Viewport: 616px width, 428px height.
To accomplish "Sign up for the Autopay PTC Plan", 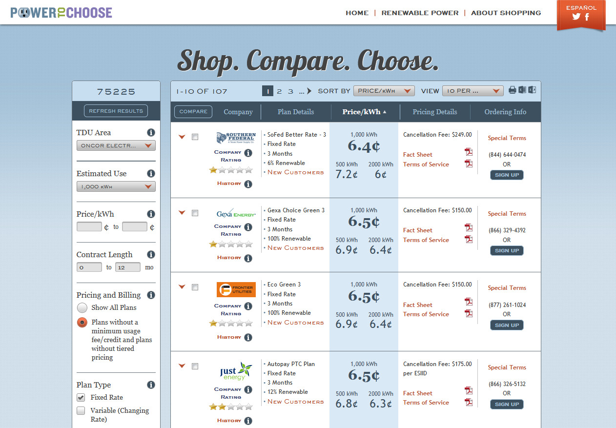I will (507, 404).
